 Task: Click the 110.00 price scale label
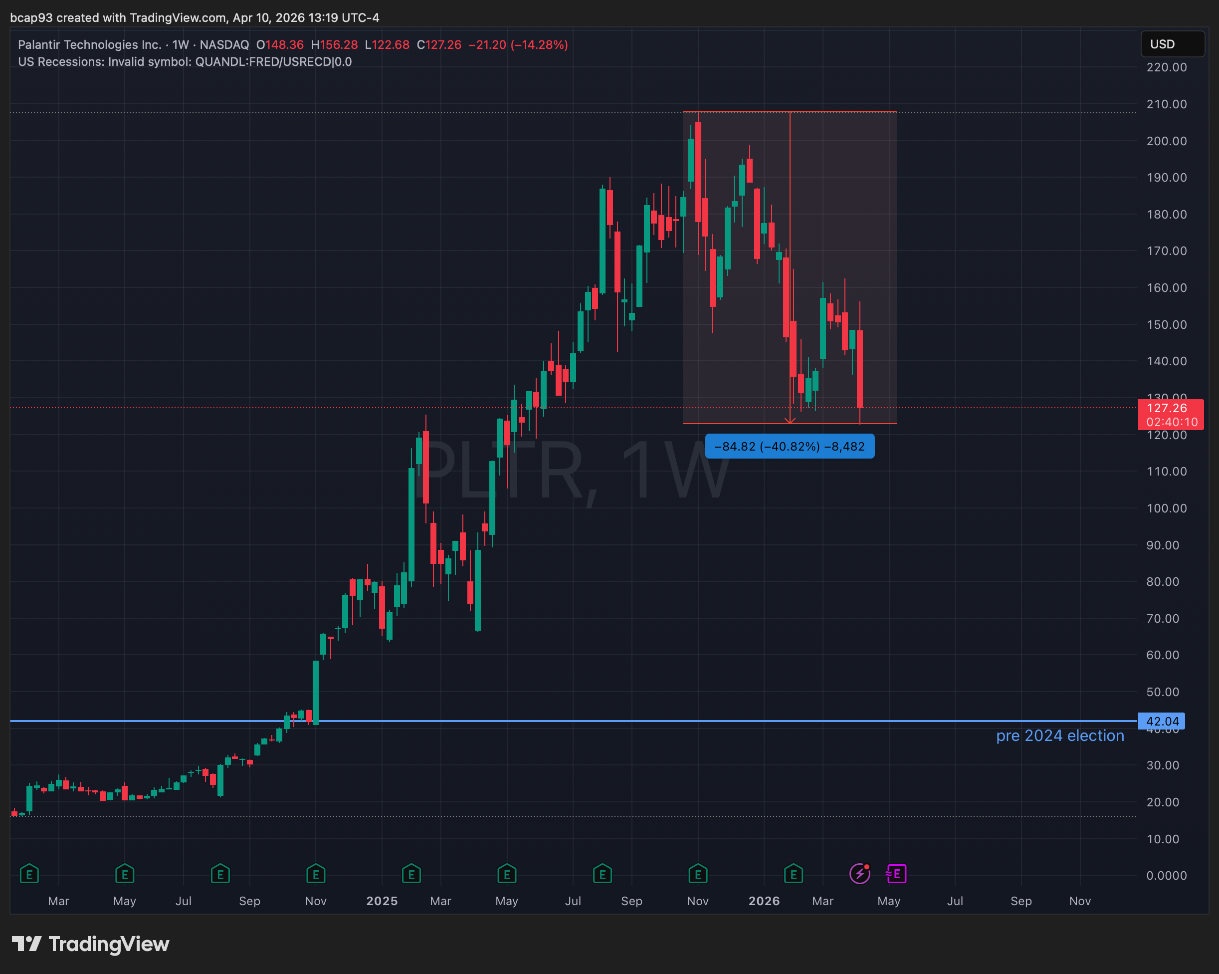tap(1167, 471)
